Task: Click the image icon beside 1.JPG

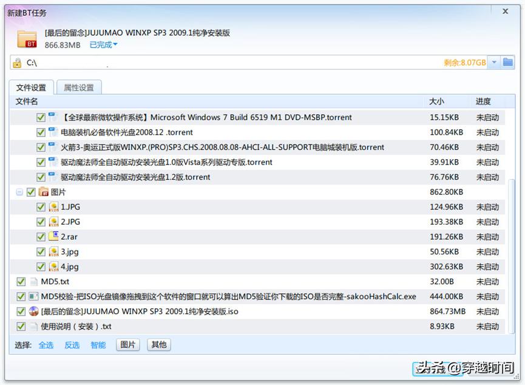Action: (53, 206)
